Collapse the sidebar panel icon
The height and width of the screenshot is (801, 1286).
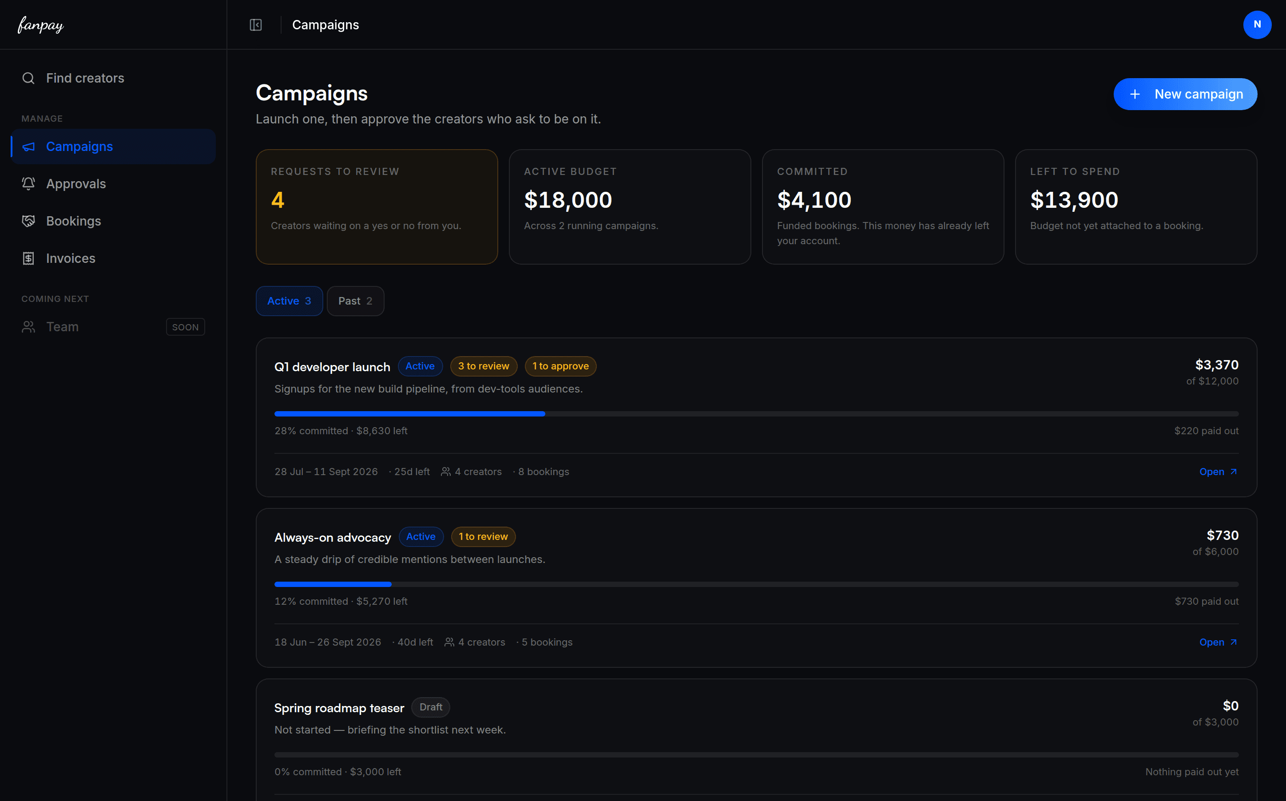coord(256,25)
